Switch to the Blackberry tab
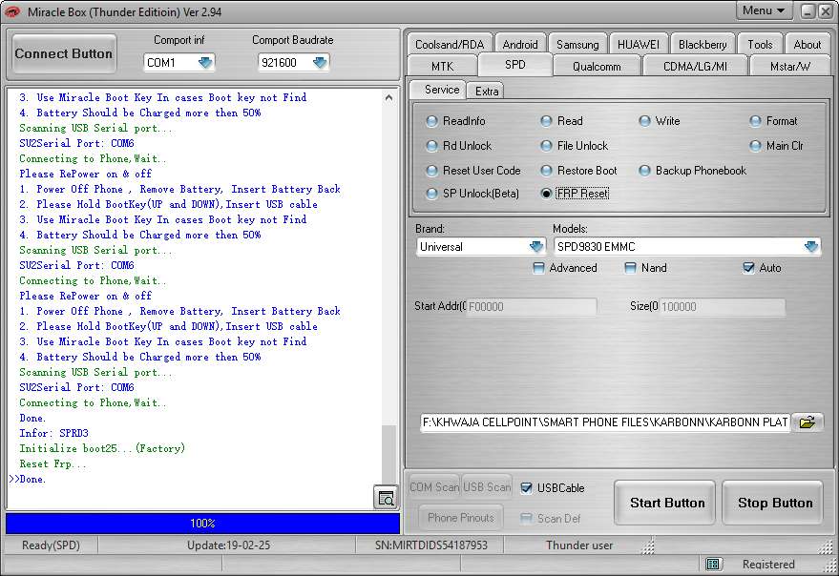The image size is (839, 576). (x=703, y=45)
